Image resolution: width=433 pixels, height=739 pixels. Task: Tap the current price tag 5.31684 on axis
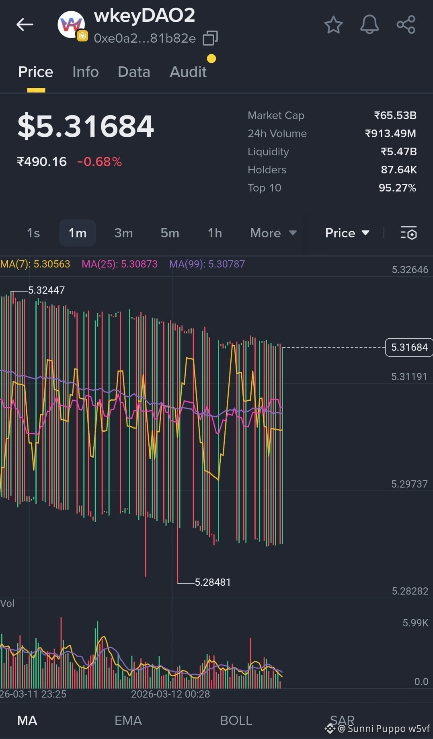409,347
